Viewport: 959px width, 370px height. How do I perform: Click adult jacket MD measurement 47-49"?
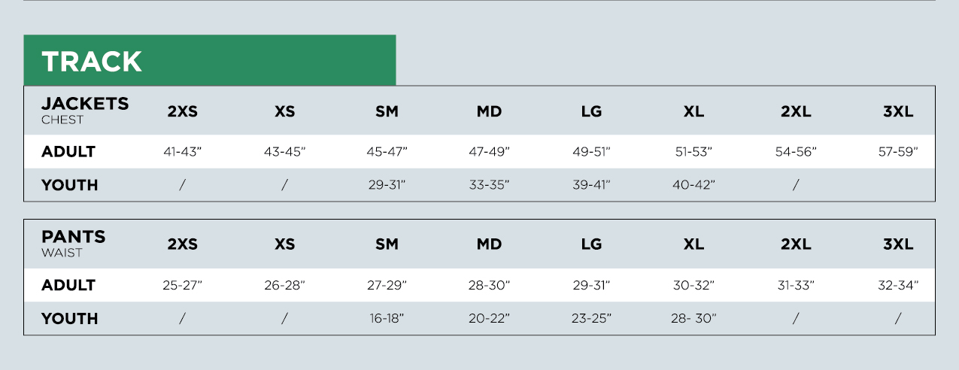pyautogui.click(x=489, y=152)
